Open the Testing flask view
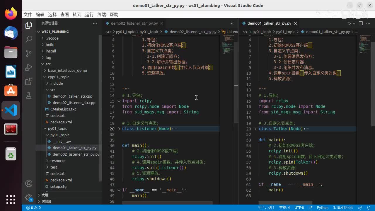 point(29,96)
